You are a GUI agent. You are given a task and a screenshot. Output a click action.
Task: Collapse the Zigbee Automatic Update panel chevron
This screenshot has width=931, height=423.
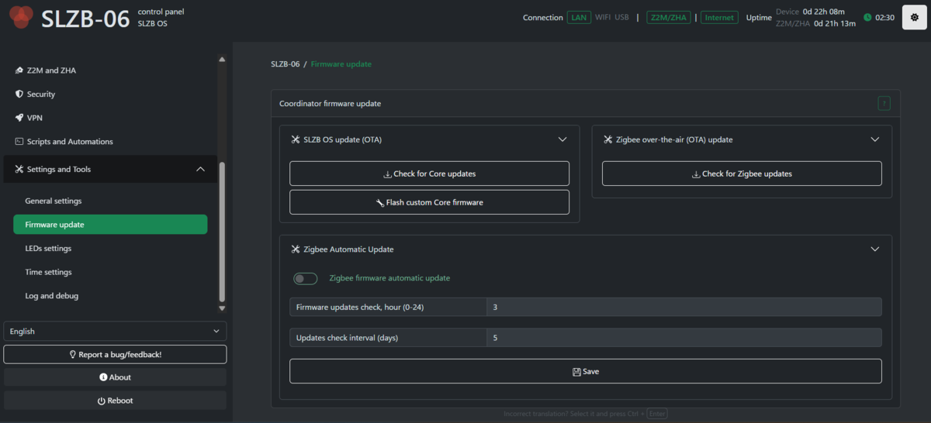pos(875,249)
